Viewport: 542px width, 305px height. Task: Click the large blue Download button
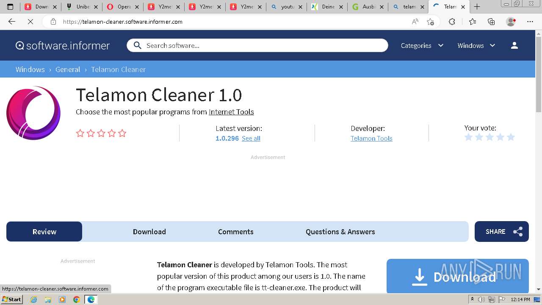tap(458, 276)
